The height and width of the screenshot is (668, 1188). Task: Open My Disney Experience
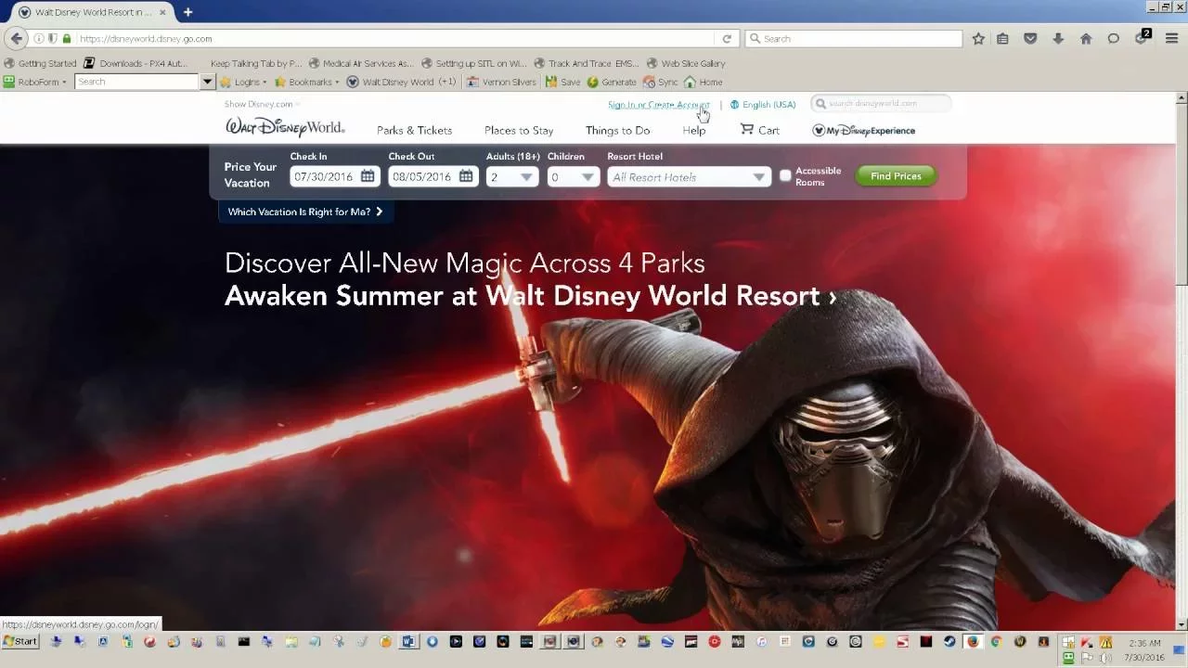(864, 130)
